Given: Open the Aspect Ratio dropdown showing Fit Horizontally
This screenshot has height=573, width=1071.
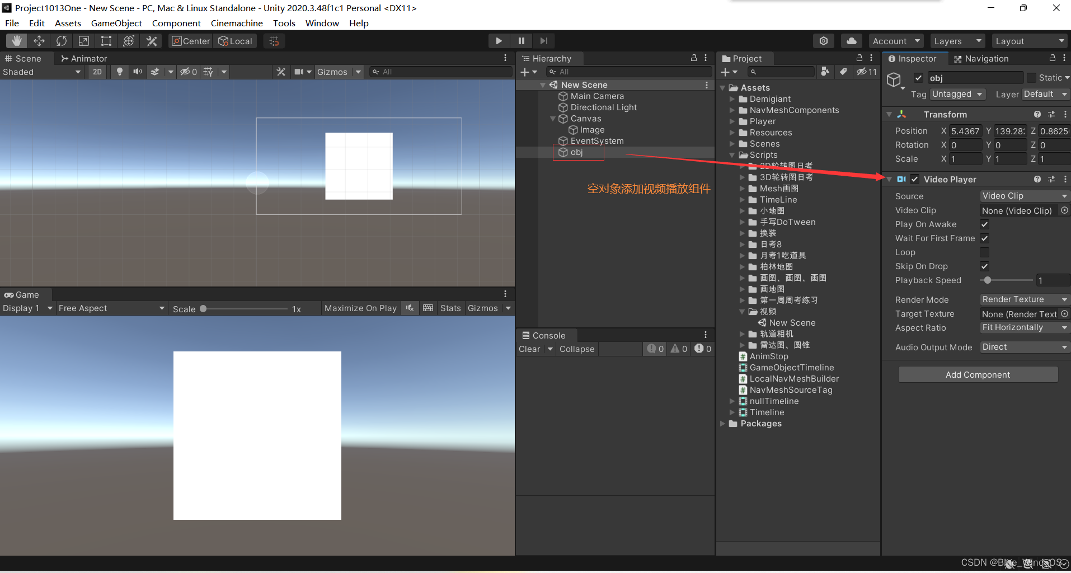Looking at the screenshot, I should coord(1024,327).
